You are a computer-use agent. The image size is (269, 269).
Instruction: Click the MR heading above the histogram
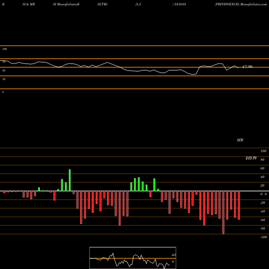click(240, 140)
